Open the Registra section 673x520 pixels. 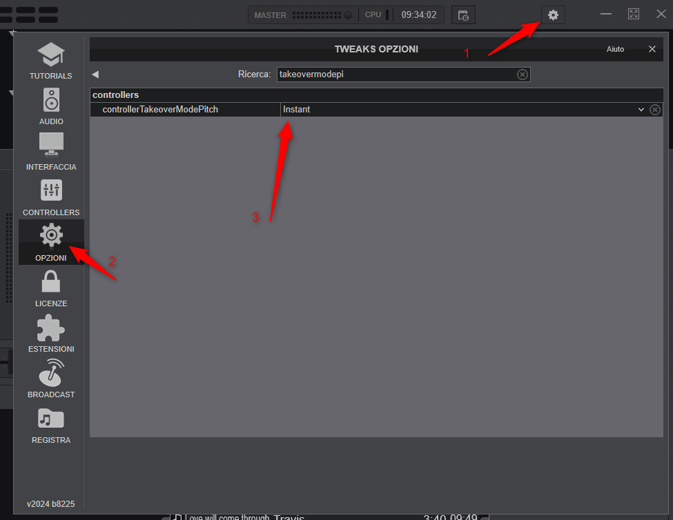(50, 426)
